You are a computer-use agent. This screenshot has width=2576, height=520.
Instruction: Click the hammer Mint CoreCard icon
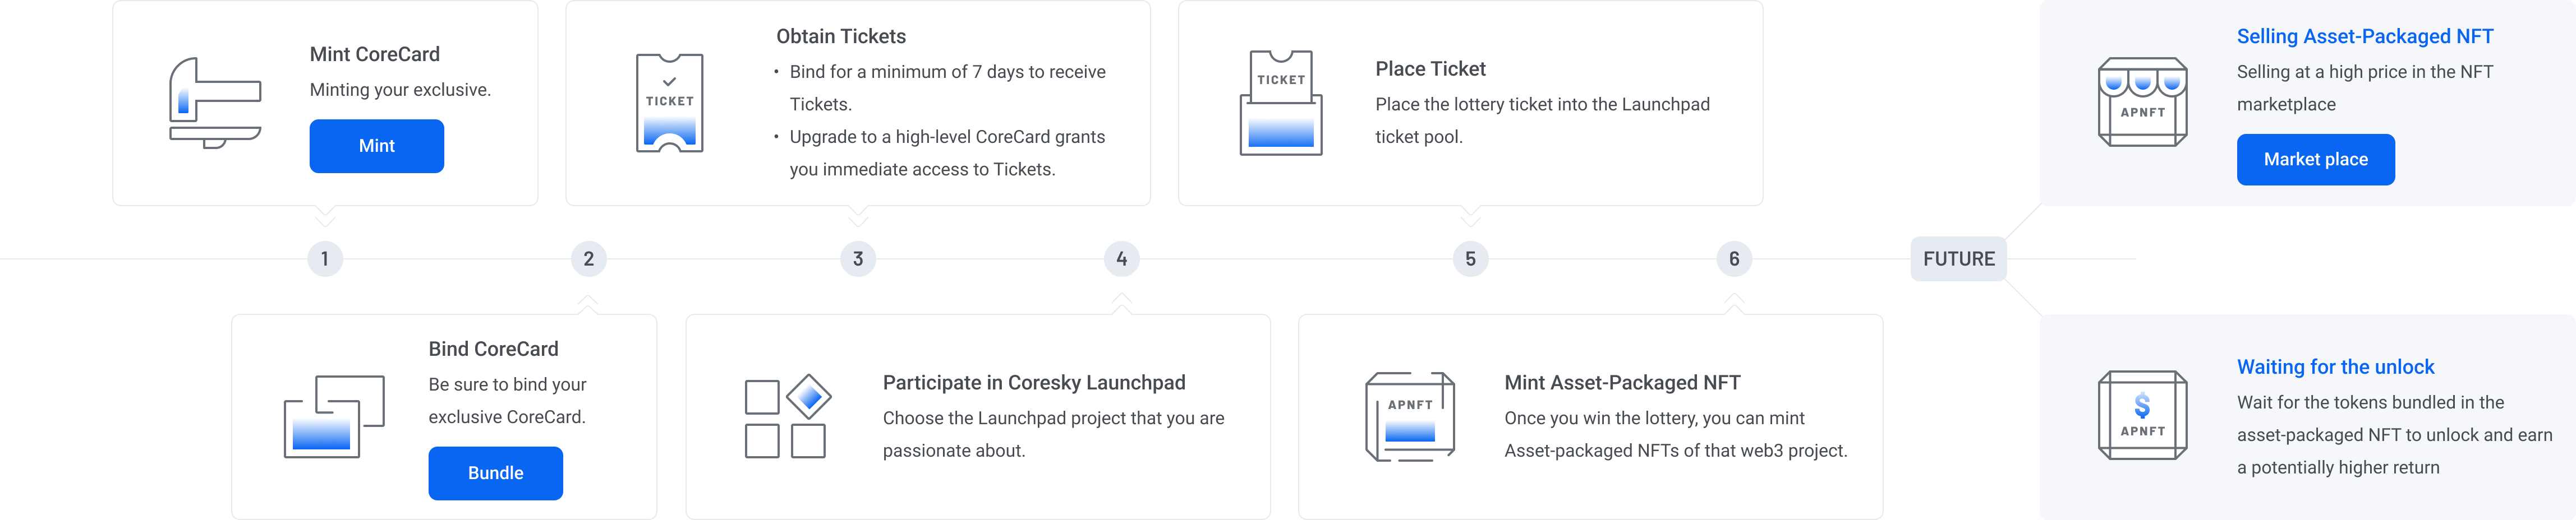click(x=215, y=103)
